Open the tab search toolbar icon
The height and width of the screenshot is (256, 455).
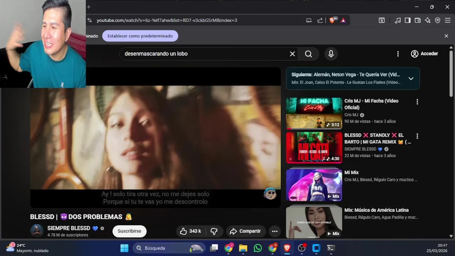point(381,20)
